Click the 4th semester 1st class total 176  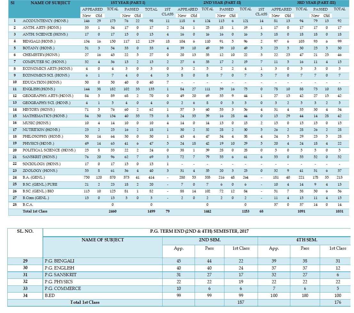(337, 302)
